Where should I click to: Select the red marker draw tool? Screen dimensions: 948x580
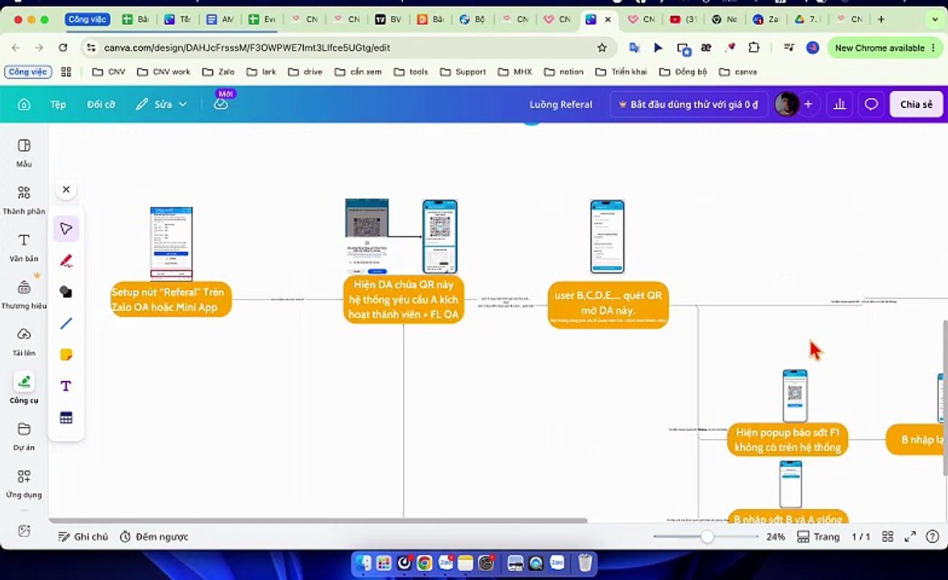pyautogui.click(x=66, y=260)
